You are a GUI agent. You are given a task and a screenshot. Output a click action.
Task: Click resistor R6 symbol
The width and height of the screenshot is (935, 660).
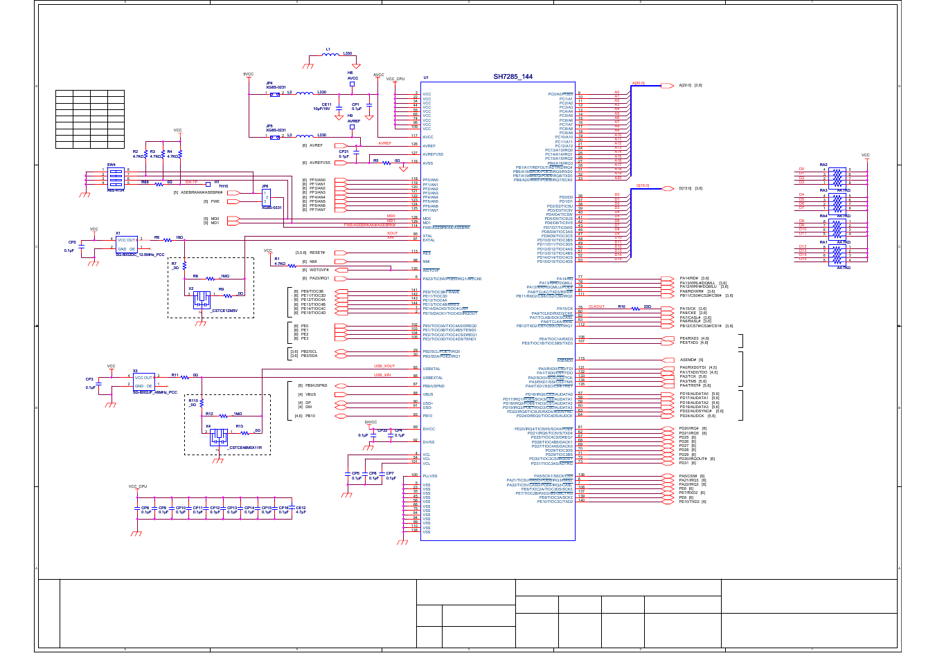tap(168, 239)
